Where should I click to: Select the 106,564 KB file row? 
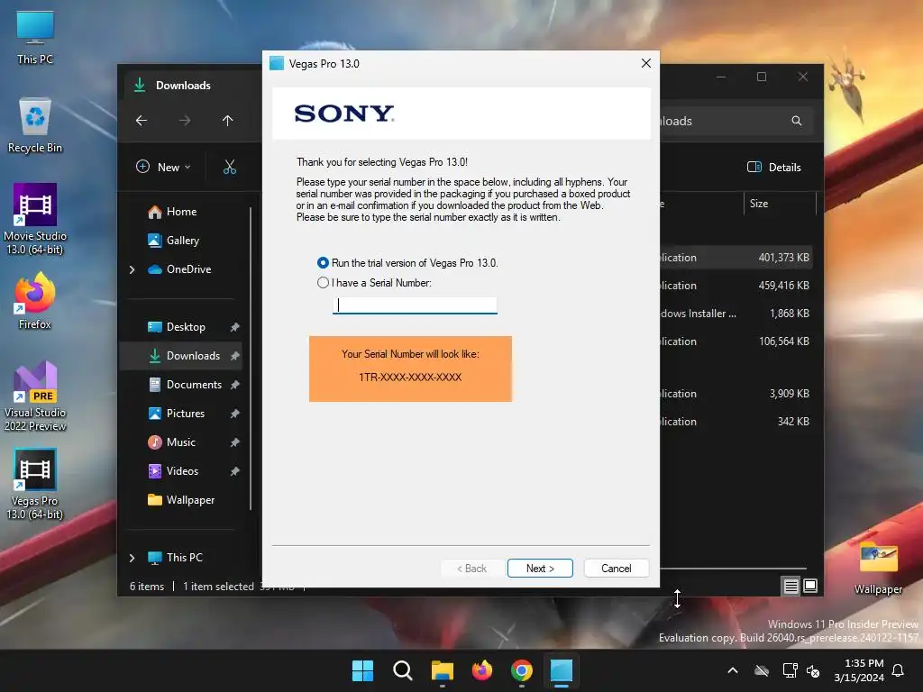click(736, 341)
